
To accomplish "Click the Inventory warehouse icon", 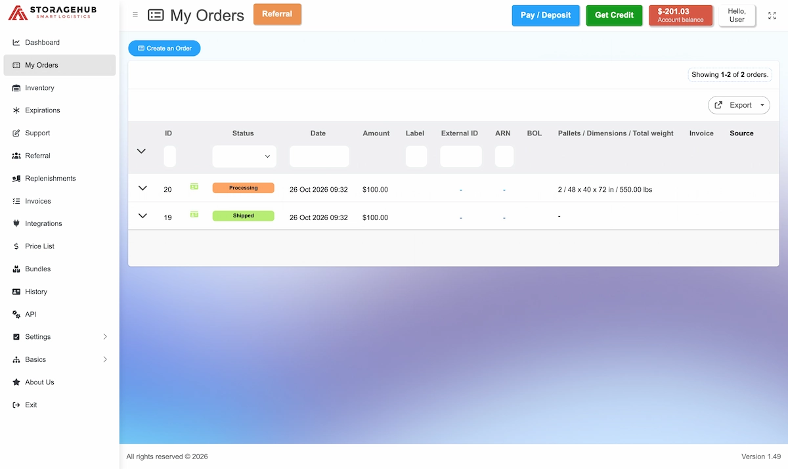I will pos(16,88).
